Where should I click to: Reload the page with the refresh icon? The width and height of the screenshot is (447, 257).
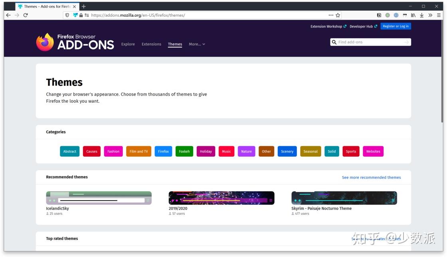tap(26, 15)
